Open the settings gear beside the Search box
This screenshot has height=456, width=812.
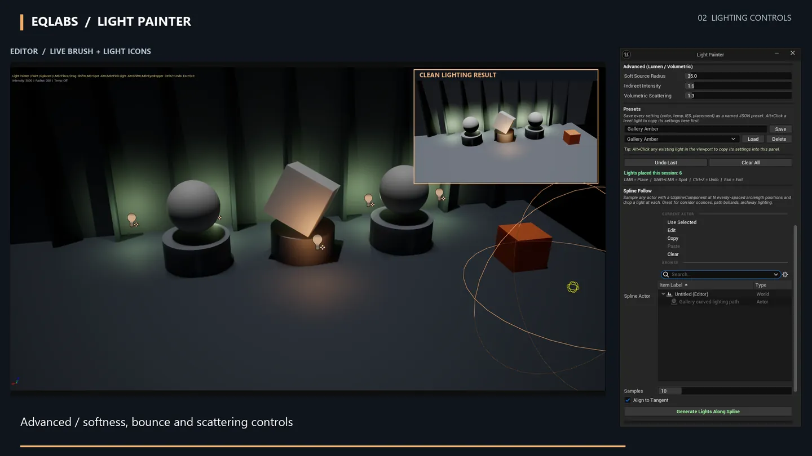(x=785, y=275)
